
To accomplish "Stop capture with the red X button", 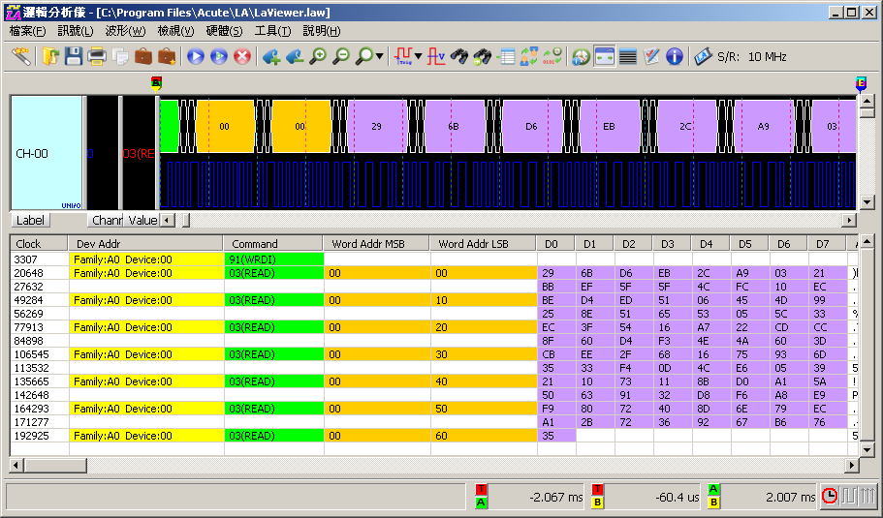I will pos(242,56).
